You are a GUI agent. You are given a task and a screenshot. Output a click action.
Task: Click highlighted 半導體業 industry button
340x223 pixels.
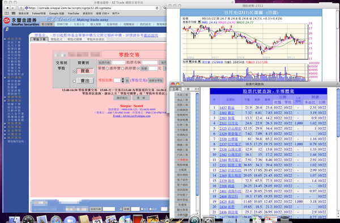coord(182,160)
